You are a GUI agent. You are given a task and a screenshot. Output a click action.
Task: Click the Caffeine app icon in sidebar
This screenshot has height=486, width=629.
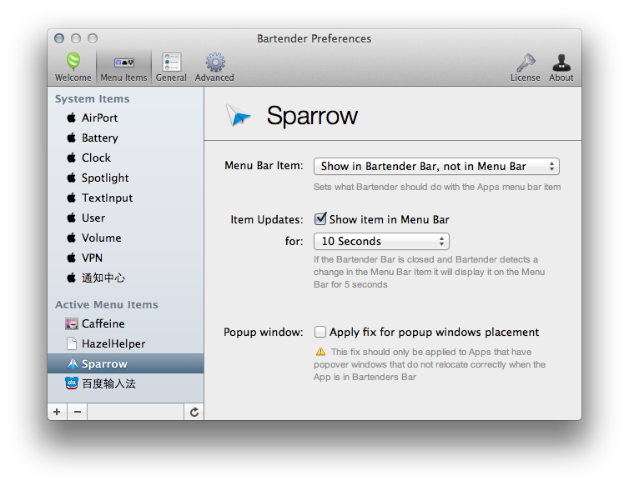coord(72,323)
